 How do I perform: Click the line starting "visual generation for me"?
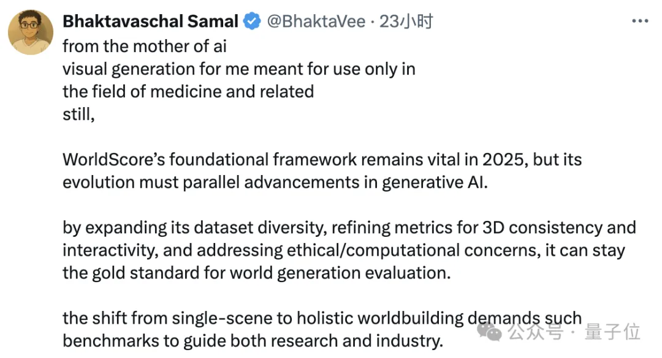pos(239,69)
